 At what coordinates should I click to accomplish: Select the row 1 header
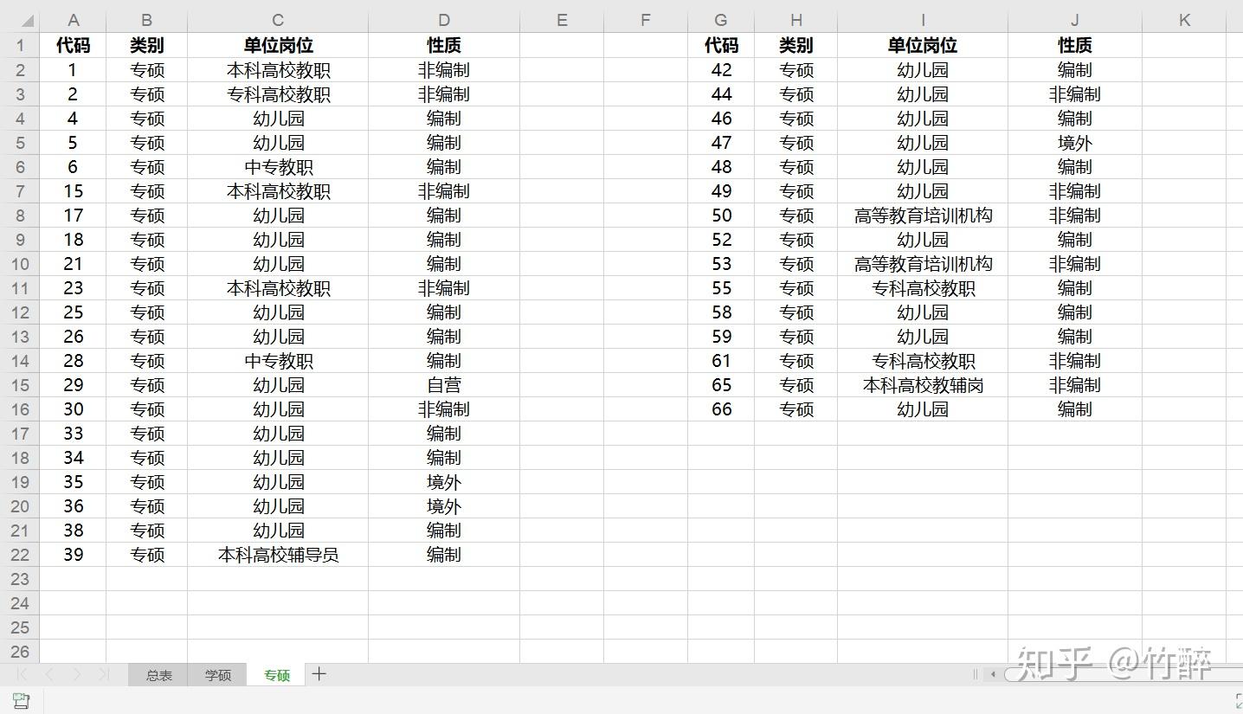(x=20, y=46)
